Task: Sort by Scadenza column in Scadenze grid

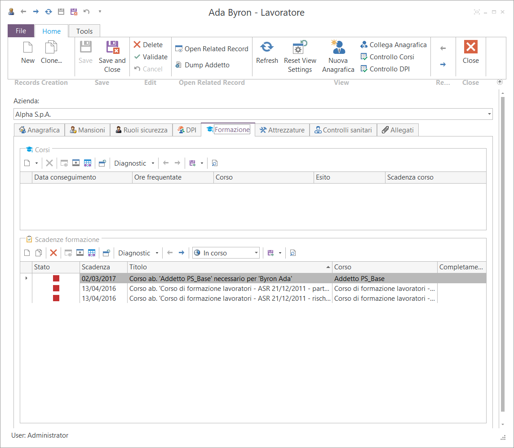Action: click(x=103, y=267)
